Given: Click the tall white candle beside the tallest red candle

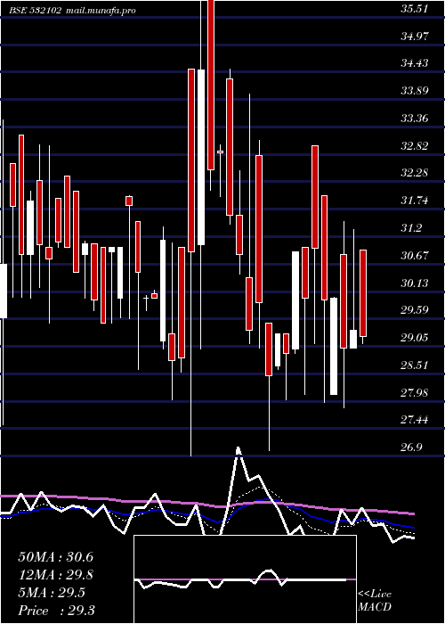Looking at the screenshot, I should coord(201,157).
